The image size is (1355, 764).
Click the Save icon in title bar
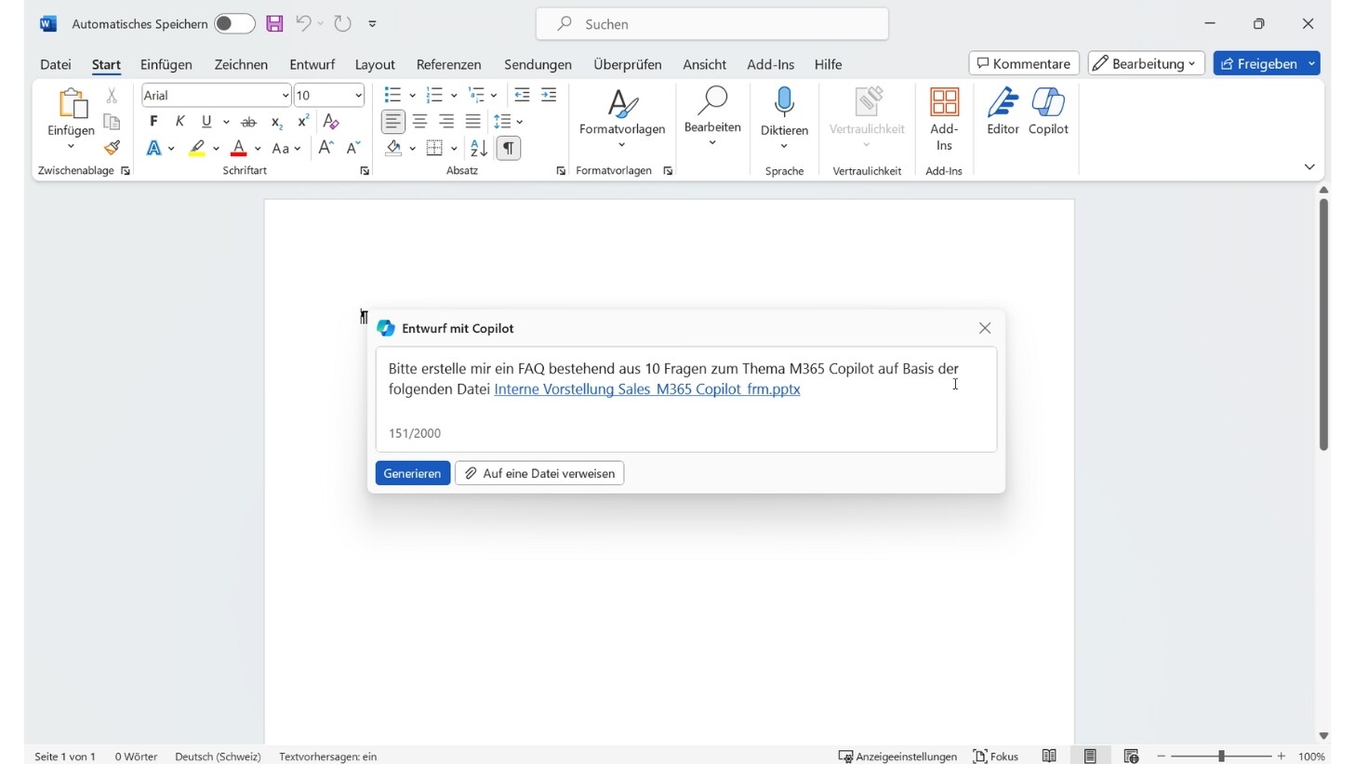click(274, 24)
